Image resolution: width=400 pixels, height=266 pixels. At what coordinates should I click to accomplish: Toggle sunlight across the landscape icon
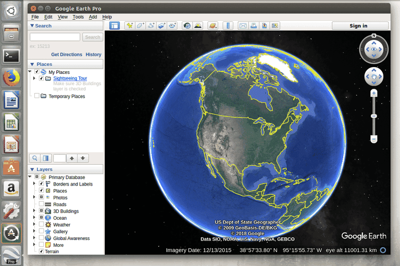(x=198, y=25)
